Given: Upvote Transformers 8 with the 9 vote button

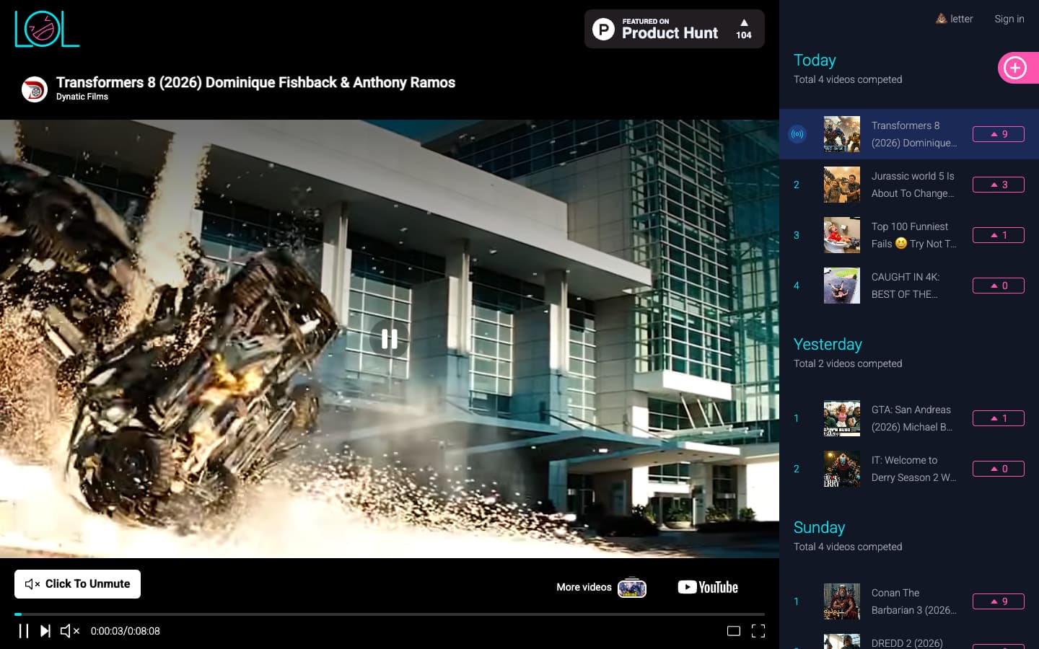Looking at the screenshot, I should click(999, 134).
